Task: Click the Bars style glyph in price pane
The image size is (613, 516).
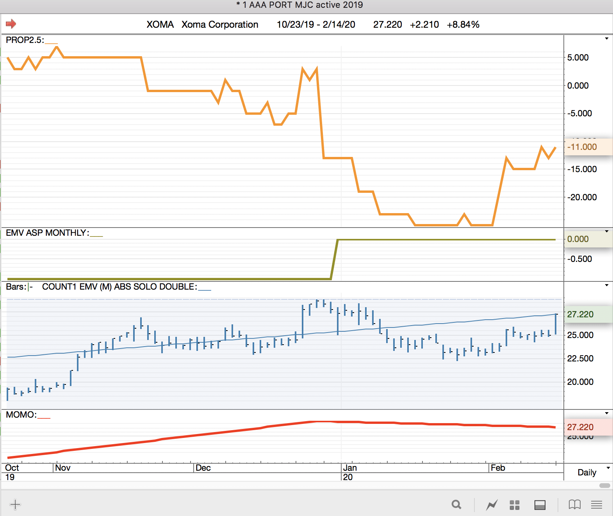Action: click(x=30, y=287)
